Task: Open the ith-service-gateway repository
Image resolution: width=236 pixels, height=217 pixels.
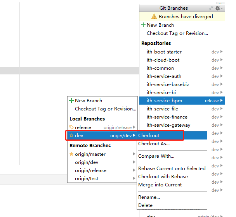Action: pos(168,125)
